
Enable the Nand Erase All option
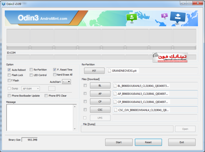[54, 75]
